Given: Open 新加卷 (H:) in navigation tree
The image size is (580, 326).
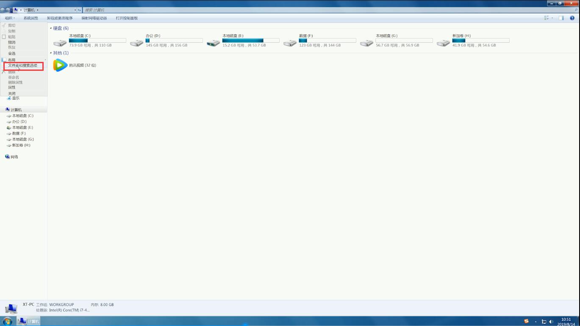Looking at the screenshot, I should [x=21, y=145].
